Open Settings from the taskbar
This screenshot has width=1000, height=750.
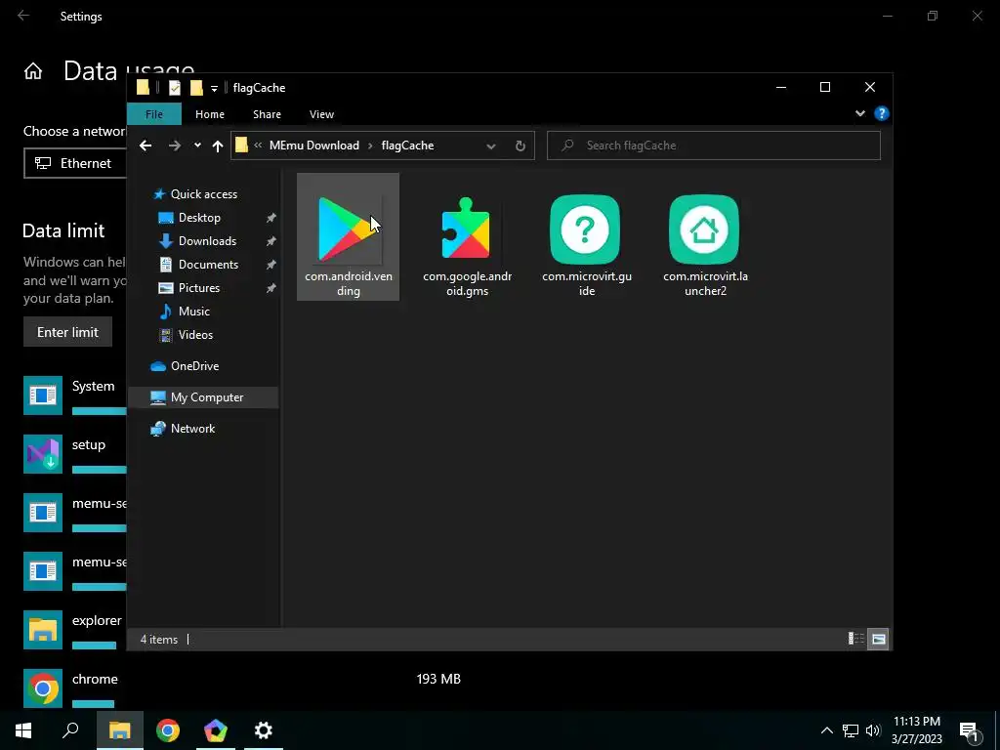pyautogui.click(x=264, y=730)
